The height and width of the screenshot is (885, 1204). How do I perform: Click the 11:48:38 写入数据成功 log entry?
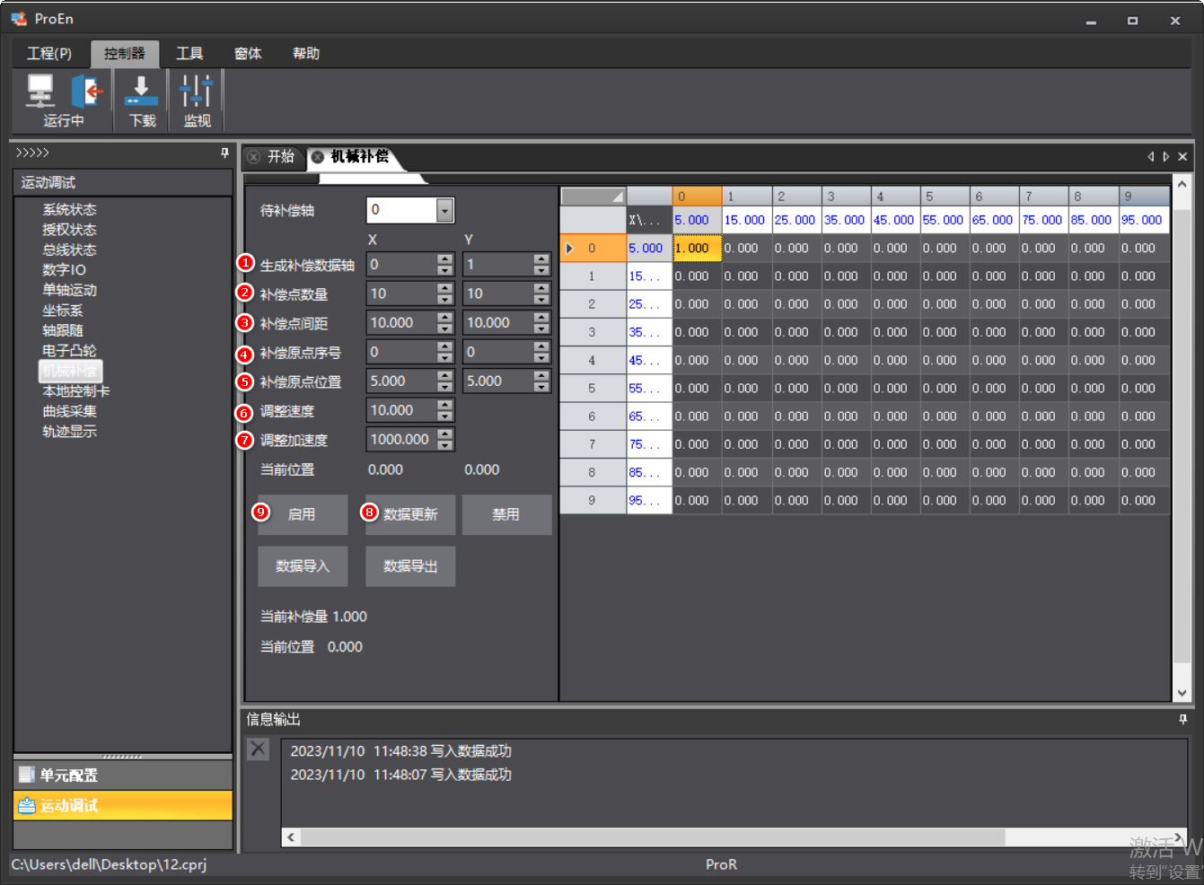pyautogui.click(x=401, y=751)
